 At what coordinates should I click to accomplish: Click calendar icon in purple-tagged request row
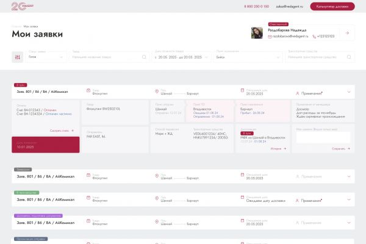tap(242, 220)
